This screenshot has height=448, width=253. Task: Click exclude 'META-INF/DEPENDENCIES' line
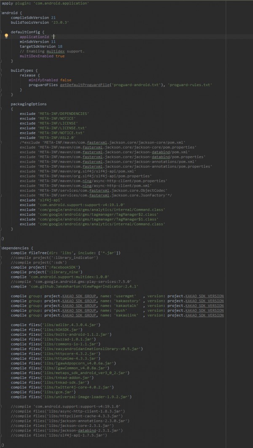pyautogui.click(x=54, y=114)
